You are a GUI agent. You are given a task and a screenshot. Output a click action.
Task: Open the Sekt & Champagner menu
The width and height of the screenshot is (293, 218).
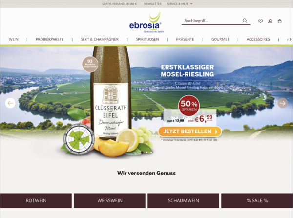pos(100,39)
